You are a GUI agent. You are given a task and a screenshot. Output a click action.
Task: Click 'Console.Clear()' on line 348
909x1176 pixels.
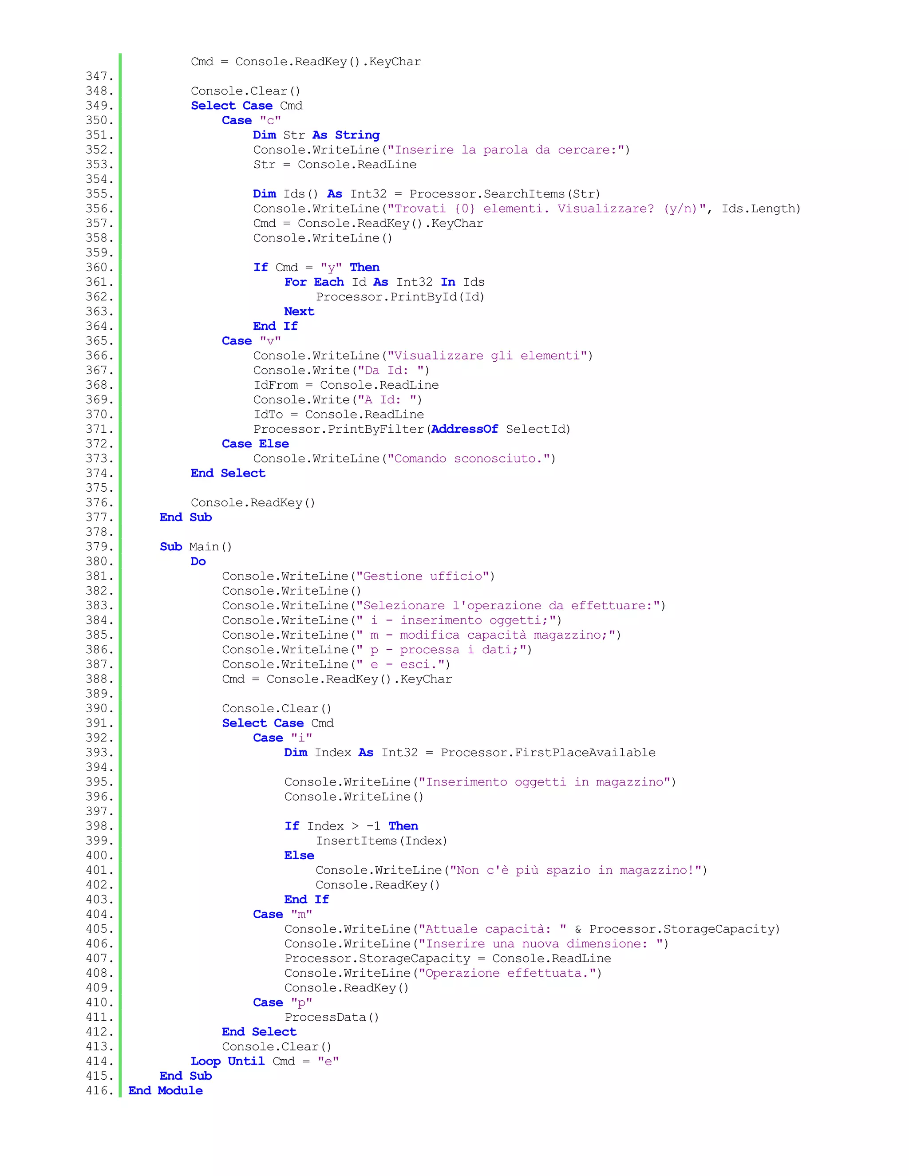[x=245, y=91]
